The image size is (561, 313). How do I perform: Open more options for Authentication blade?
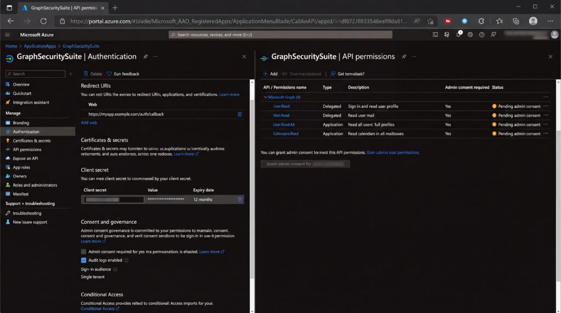tap(155, 56)
